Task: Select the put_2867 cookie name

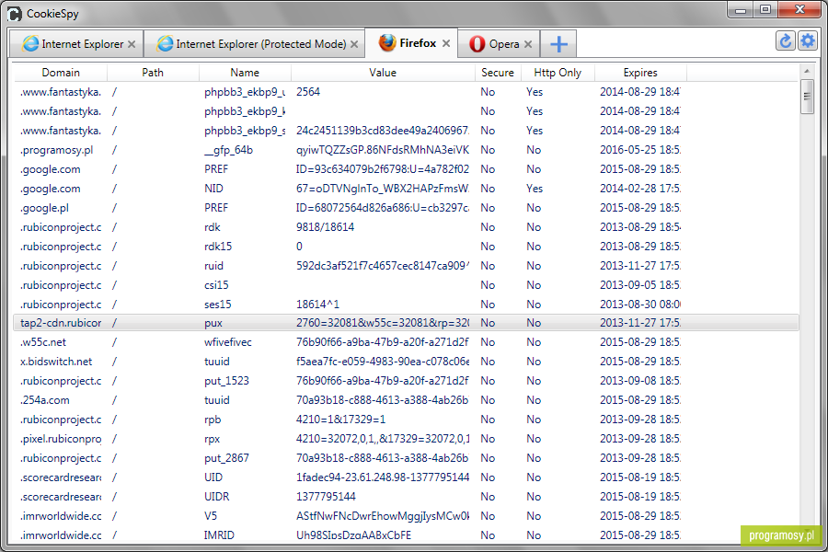Action: [x=226, y=458]
